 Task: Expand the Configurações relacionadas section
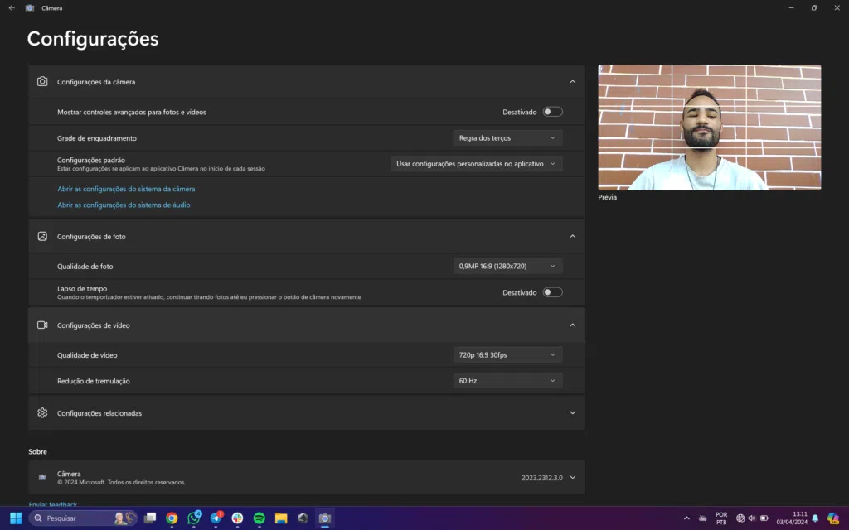tap(572, 413)
